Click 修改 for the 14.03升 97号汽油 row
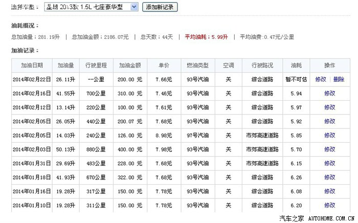 coord(329,136)
